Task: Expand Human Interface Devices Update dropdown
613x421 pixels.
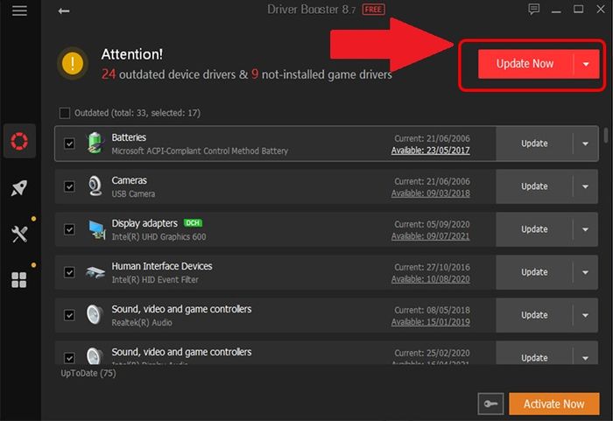Action: coord(585,272)
